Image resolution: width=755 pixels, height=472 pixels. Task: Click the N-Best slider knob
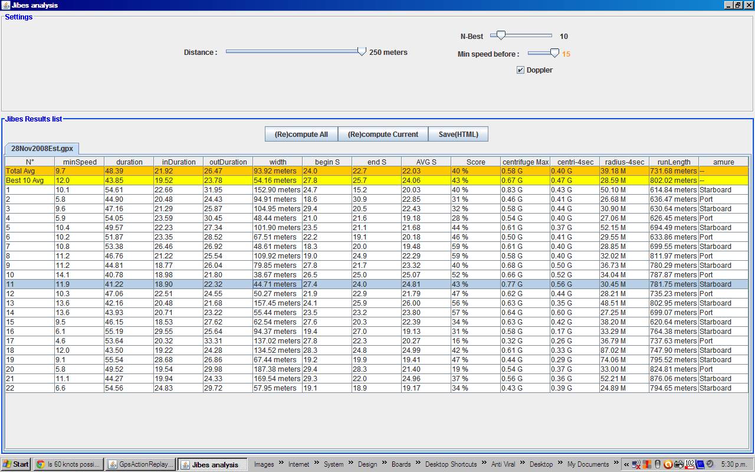(x=501, y=36)
